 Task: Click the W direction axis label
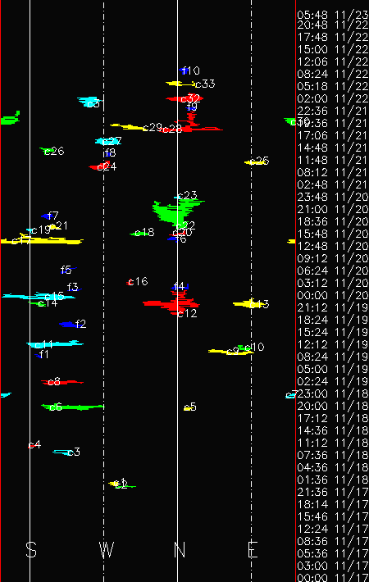point(106,550)
